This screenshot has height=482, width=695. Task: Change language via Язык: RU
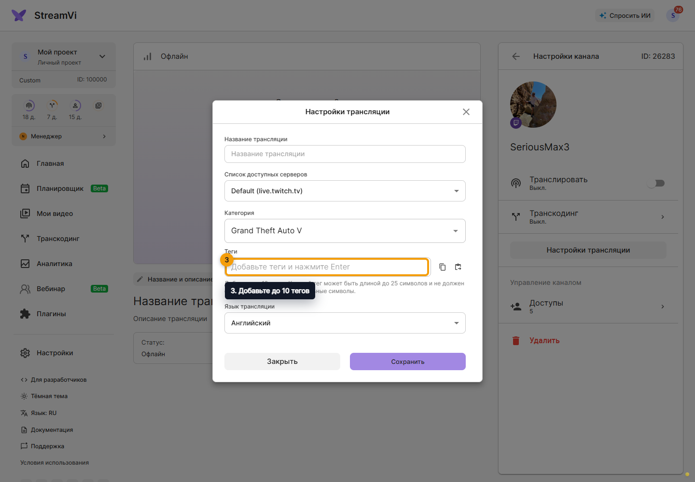coord(39,413)
